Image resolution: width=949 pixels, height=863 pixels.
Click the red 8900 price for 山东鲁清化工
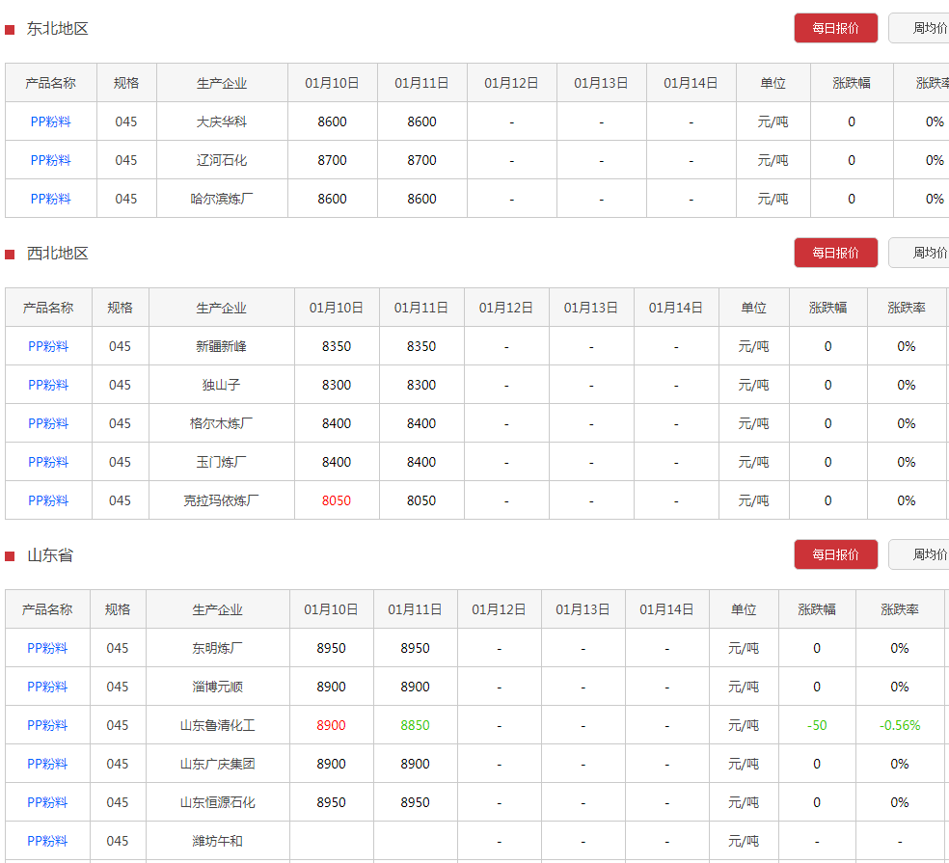coord(331,725)
